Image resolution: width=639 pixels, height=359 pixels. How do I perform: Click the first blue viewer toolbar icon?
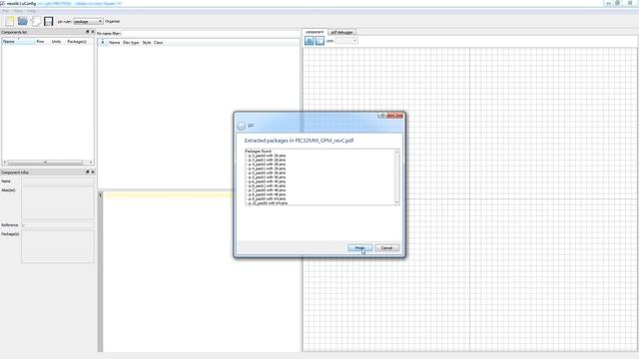click(x=309, y=41)
